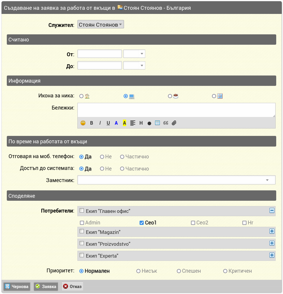
Task: Open the yellow highlight color picker
Action: click(124, 123)
